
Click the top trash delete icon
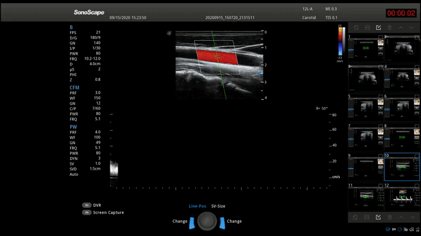[x=390, y=27]
